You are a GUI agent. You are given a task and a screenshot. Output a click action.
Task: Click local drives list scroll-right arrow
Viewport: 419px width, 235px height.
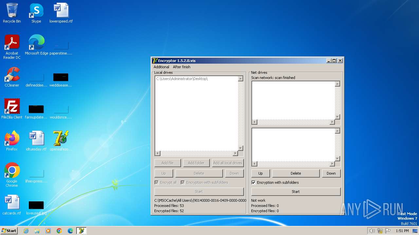[235, 153]
